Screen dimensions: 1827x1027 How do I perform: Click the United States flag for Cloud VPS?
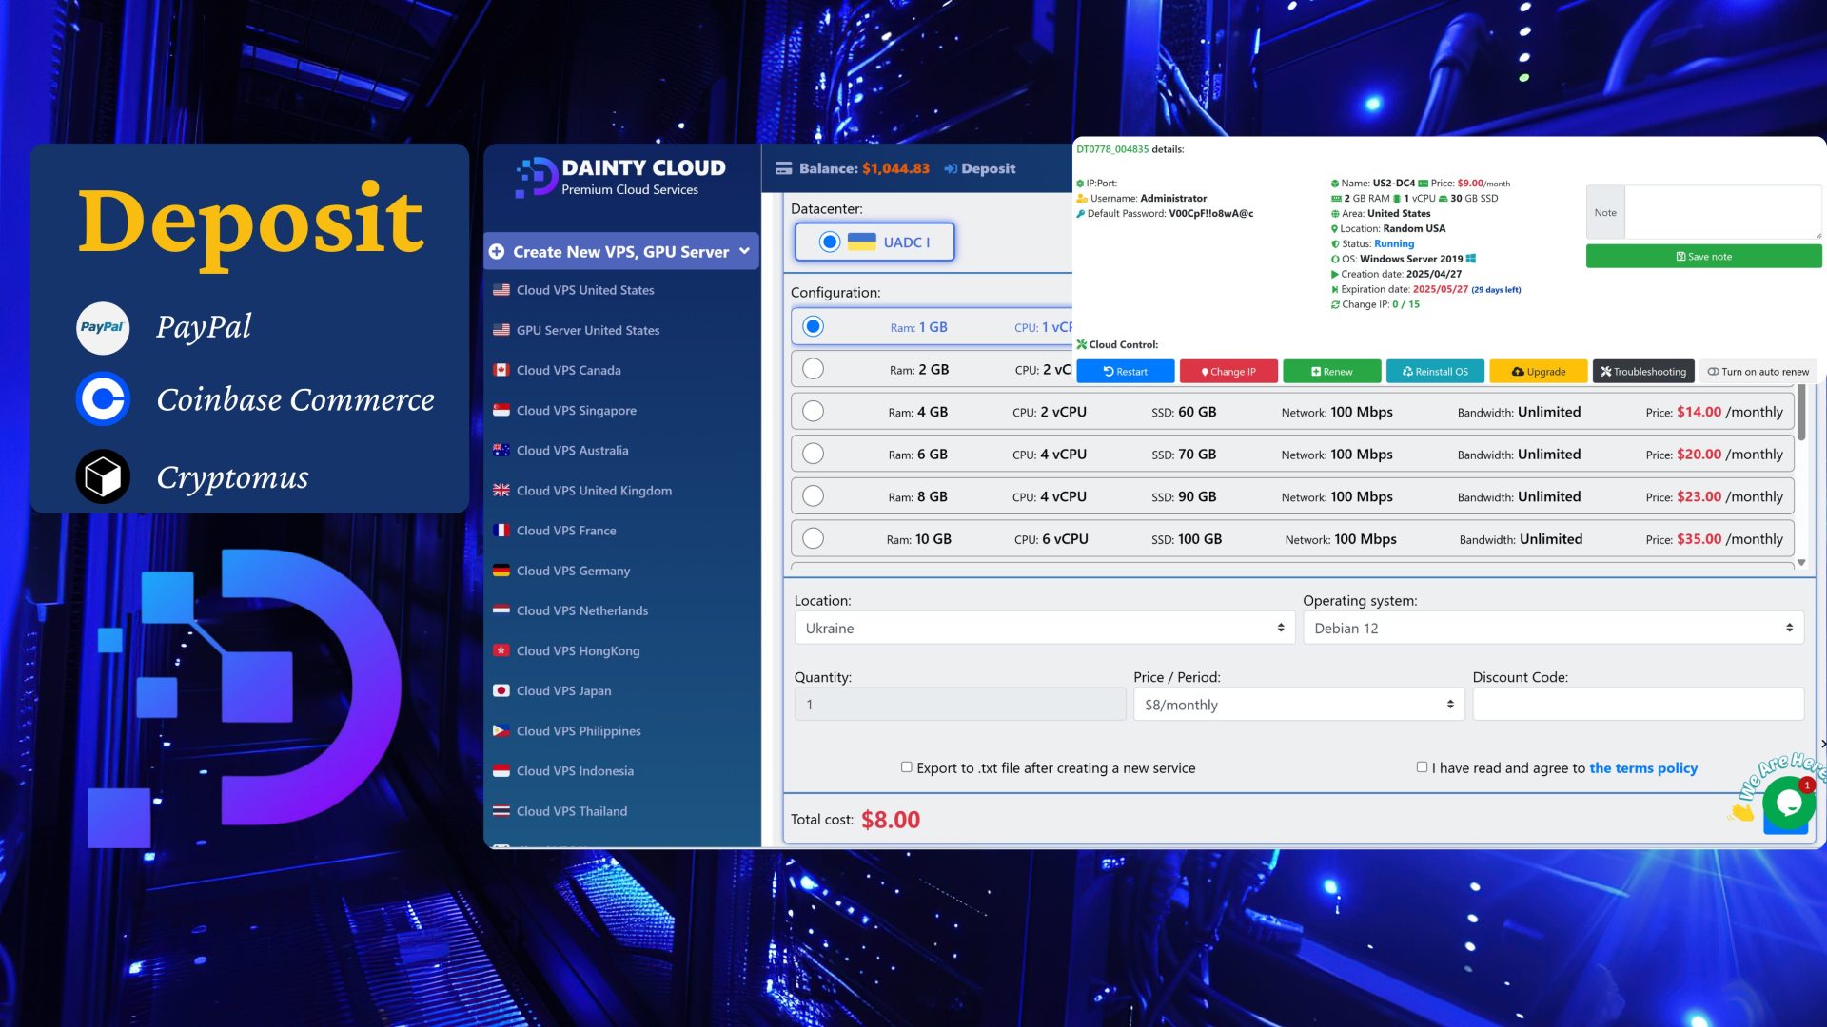pyautogui.click(x=501, y=290)
